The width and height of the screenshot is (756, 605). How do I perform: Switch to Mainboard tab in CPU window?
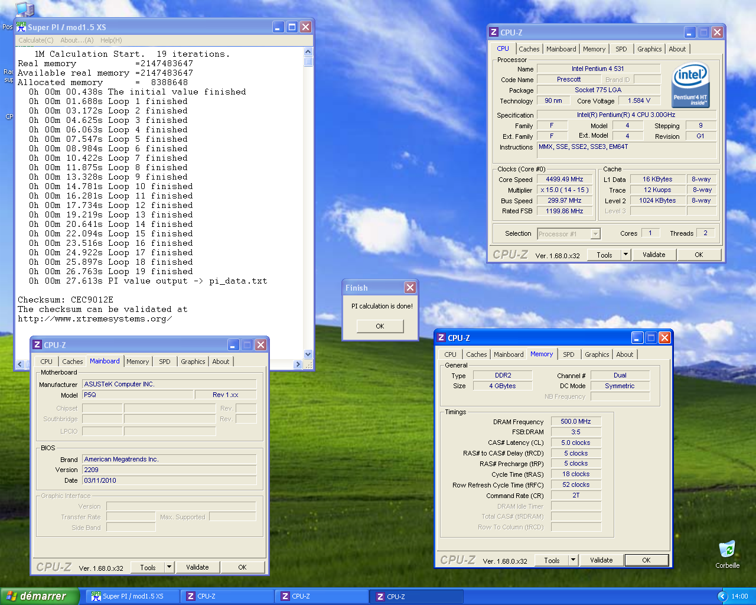pyautogui.click(x=561, y=49)
